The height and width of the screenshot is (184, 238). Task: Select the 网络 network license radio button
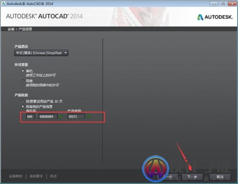[x=23, y=81]
